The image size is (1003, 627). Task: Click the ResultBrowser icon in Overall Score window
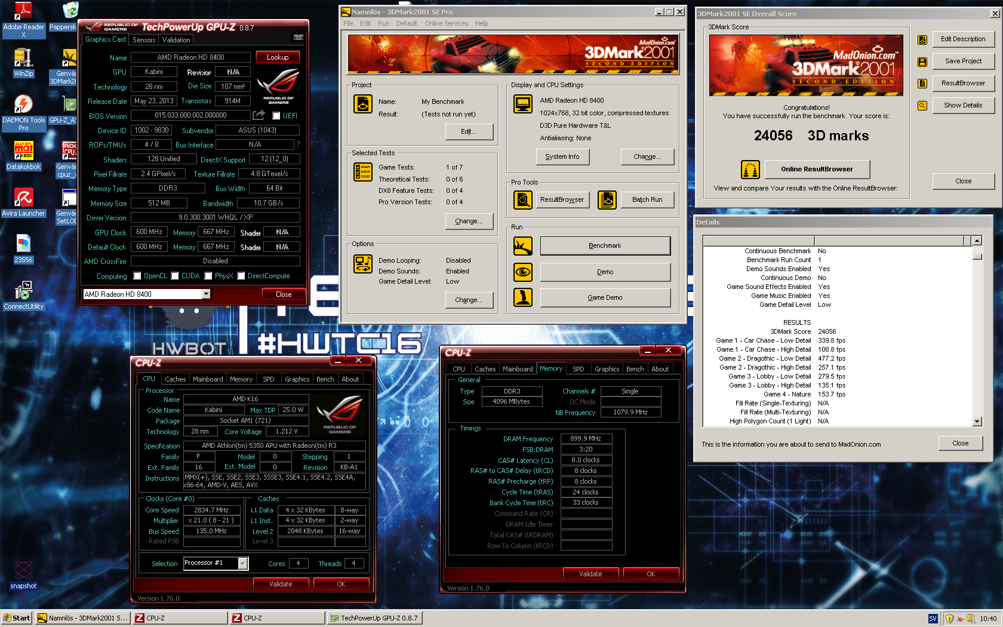tap(922, 84)
